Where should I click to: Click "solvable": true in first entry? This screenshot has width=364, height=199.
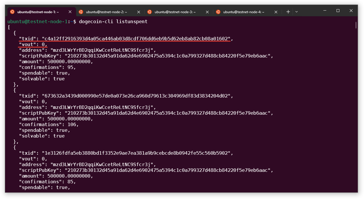tap(42, 79)
